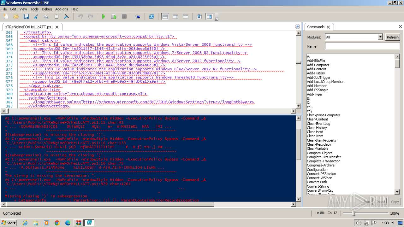Screen dimensions: 404x227
Task: Open Microsoft Edge from the taskbar
Action: 68,223
